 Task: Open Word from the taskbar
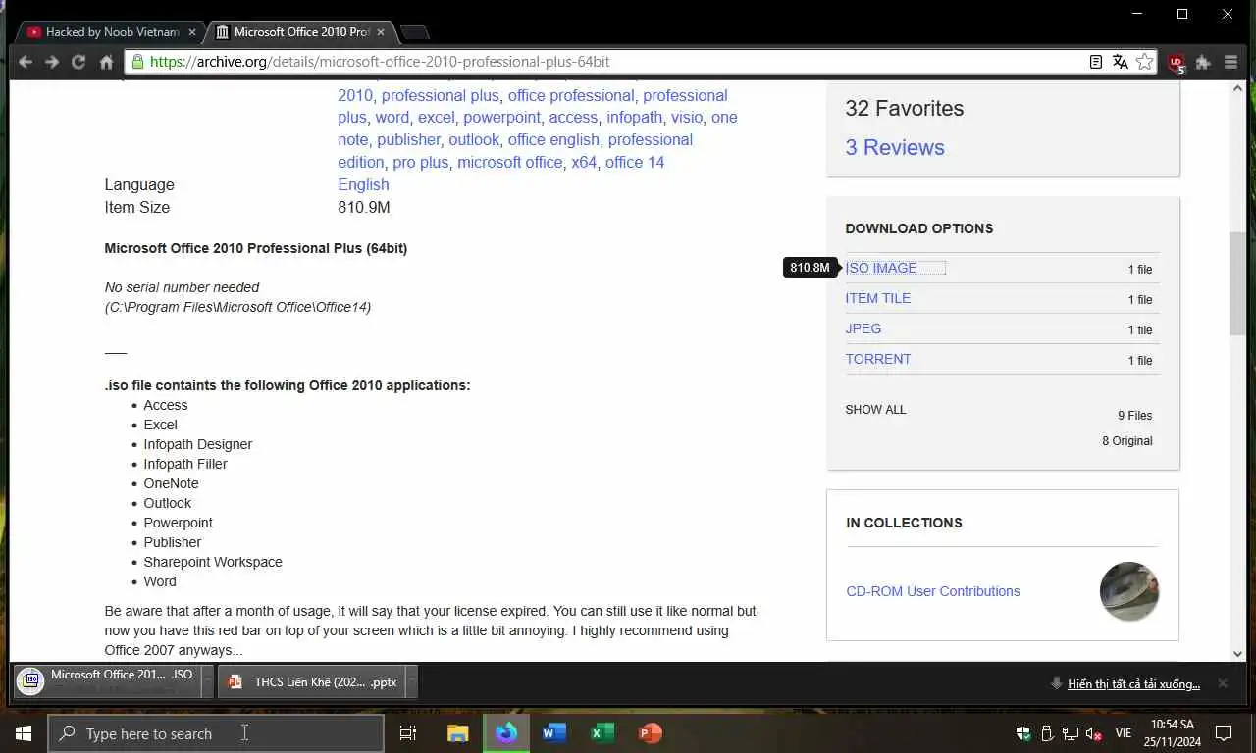click(554, 733)
